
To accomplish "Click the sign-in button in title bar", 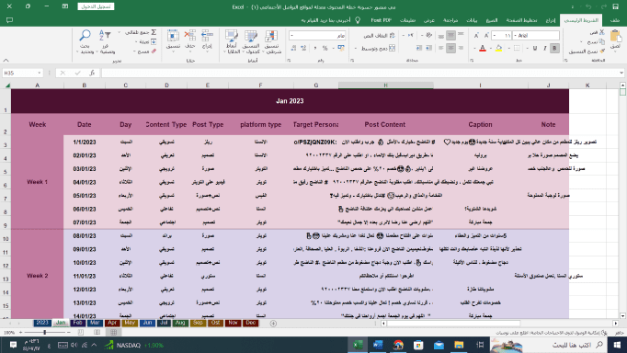I will click(x=96, y=6).
